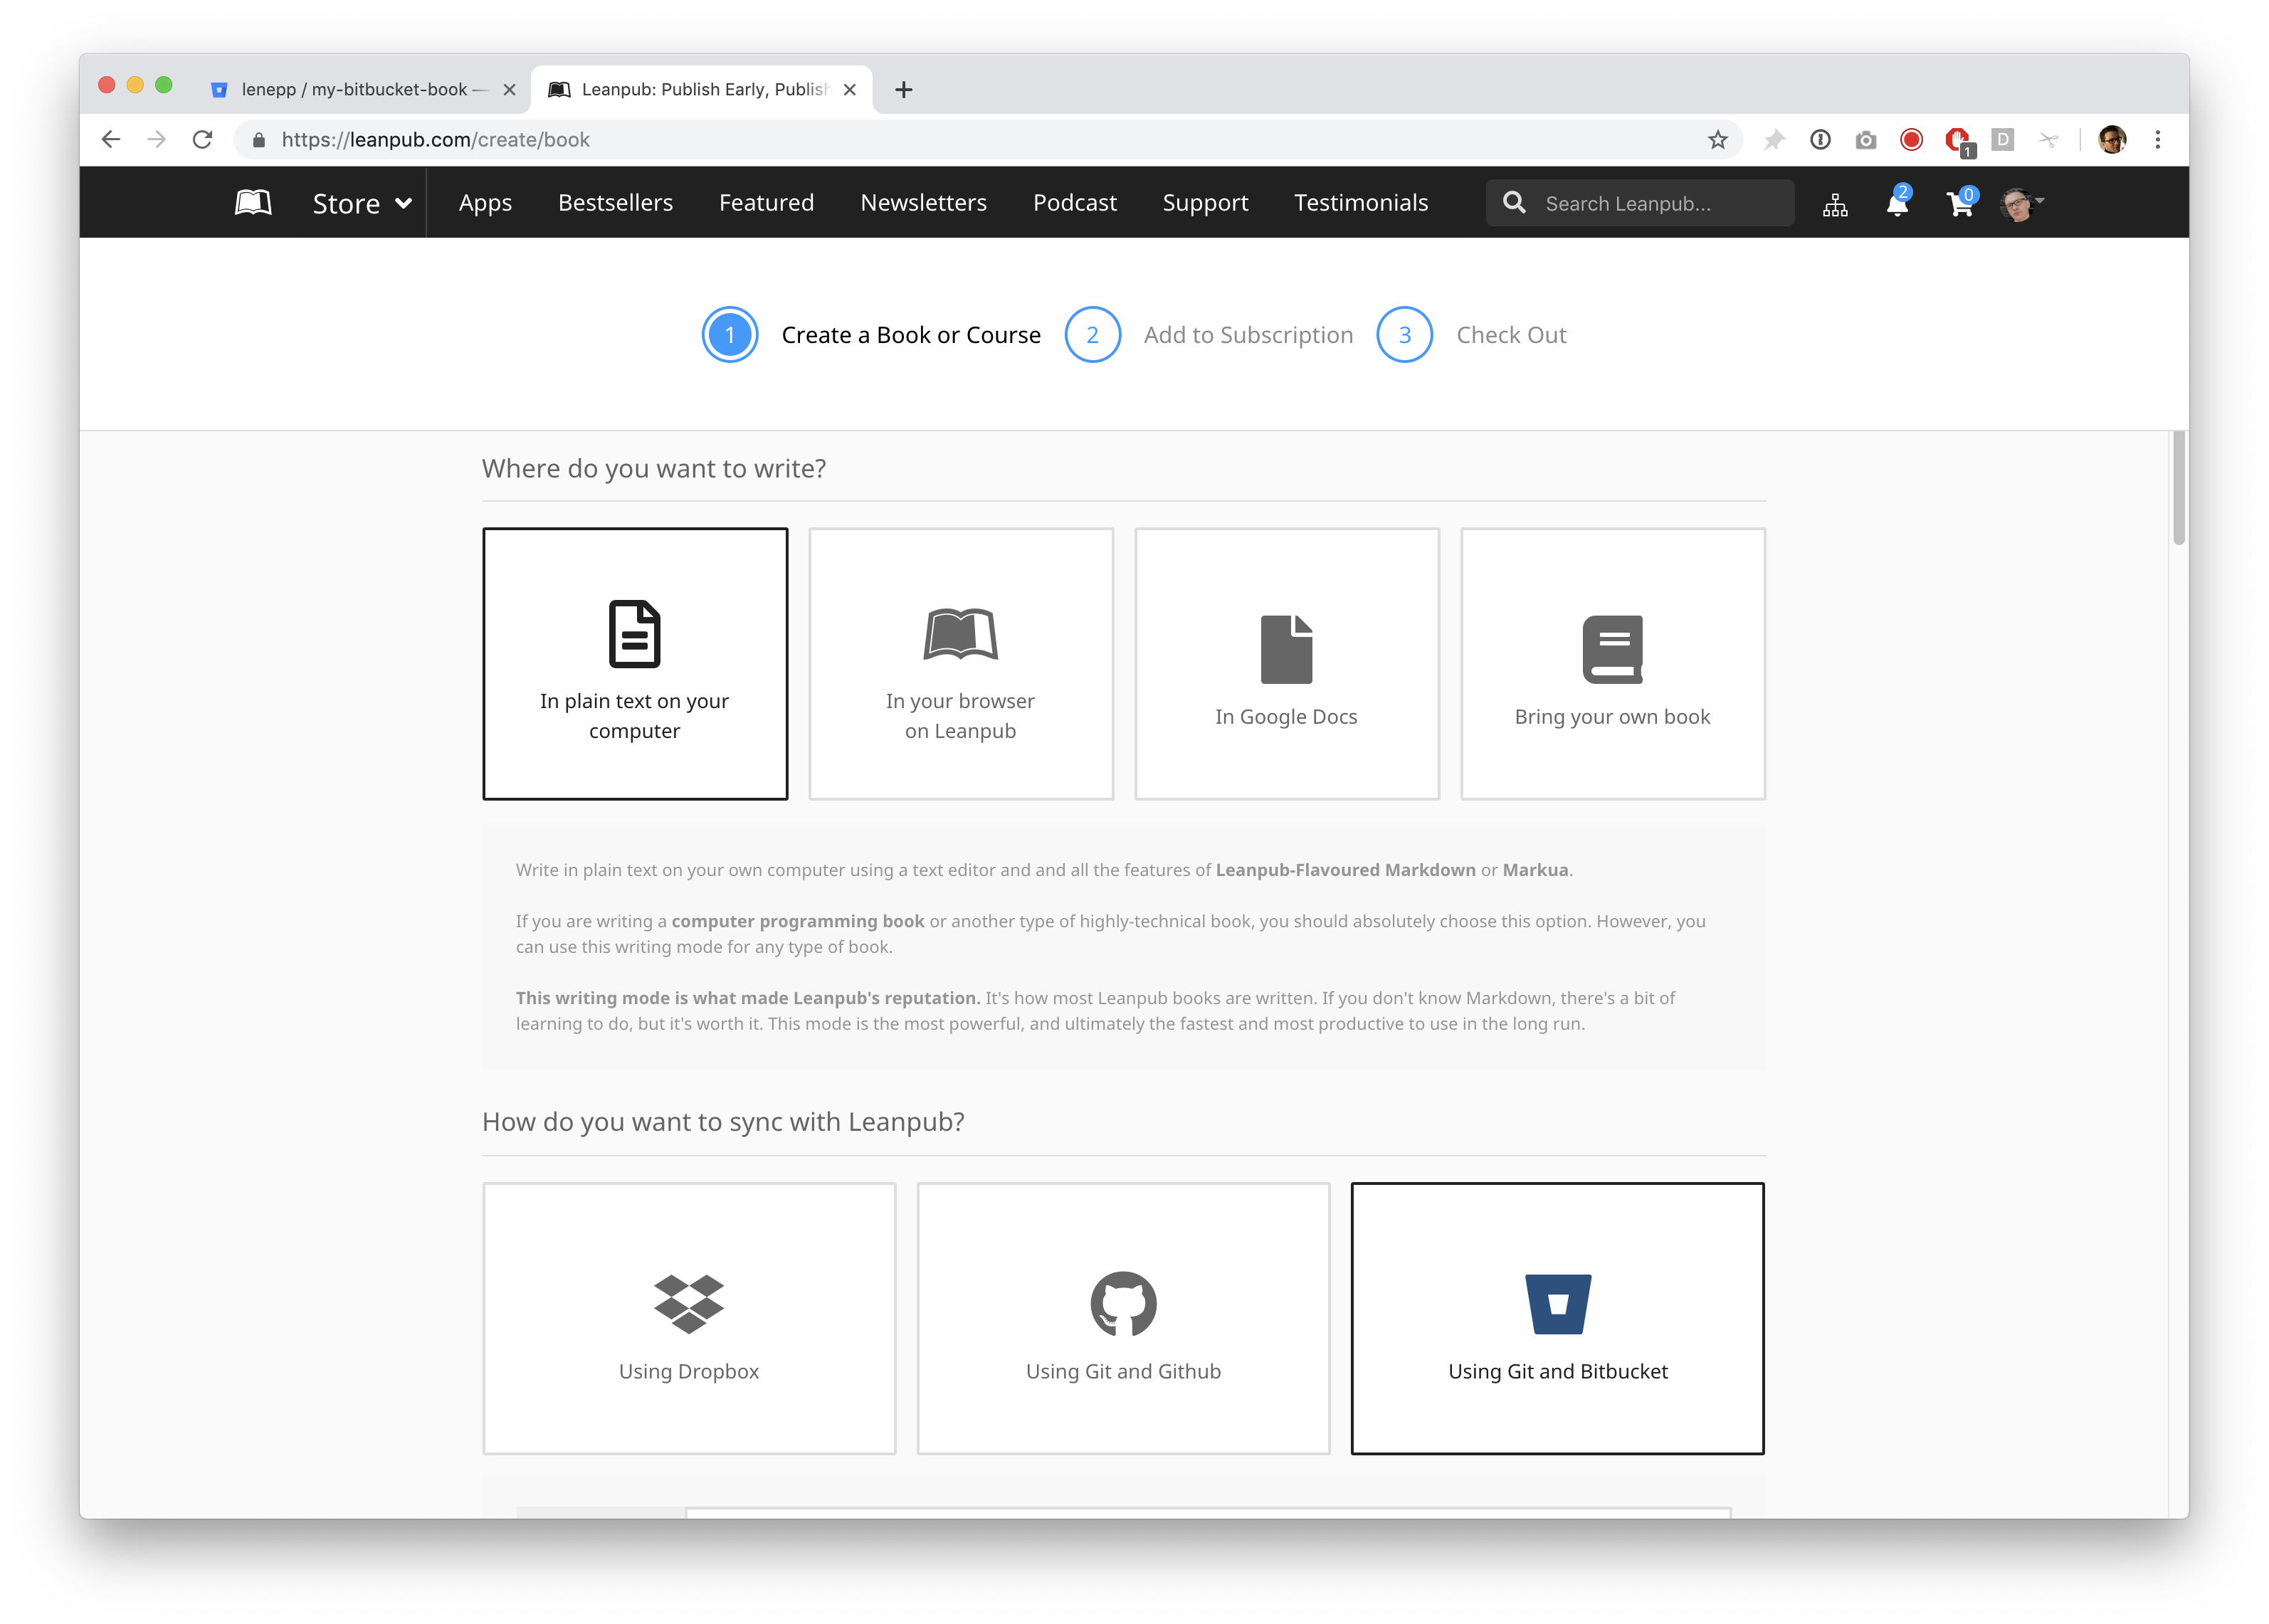Open the Chrome three-dot menu

pyautogui.click(x=2157, y=140)
